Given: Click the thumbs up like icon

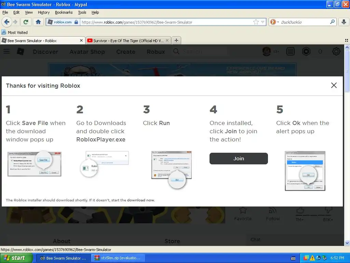Looking at the screenshot, I should coord(300,210).
